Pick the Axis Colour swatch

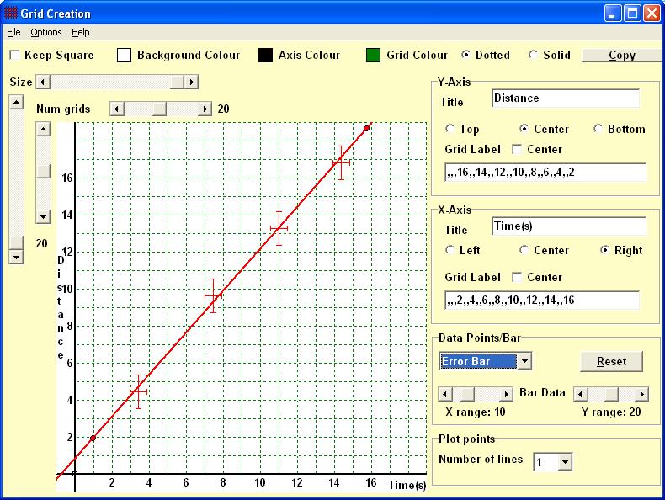(x=265, y=55)
